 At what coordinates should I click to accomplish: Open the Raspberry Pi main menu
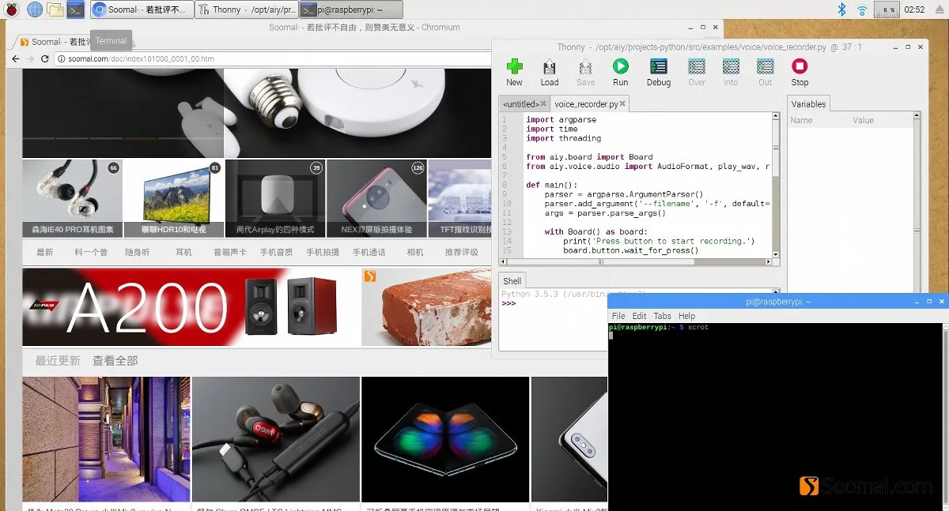pos(13,9)
